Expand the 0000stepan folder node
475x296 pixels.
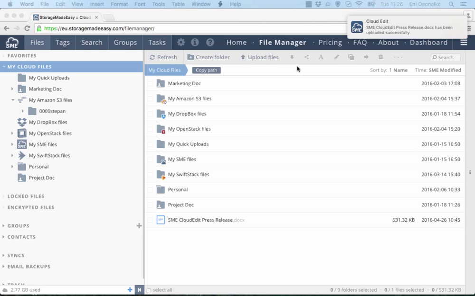point(22,111)
